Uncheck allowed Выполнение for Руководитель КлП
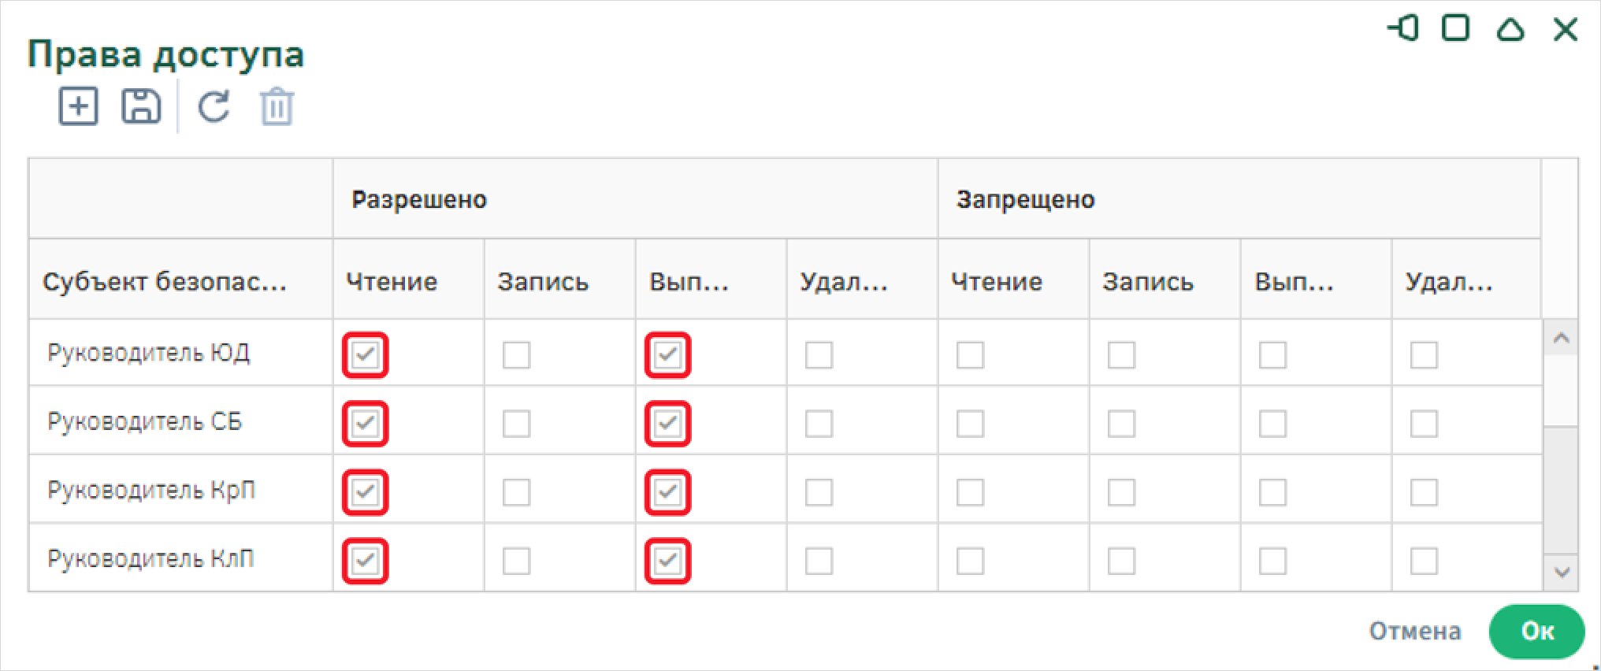1601x671 pixels. 667,561
